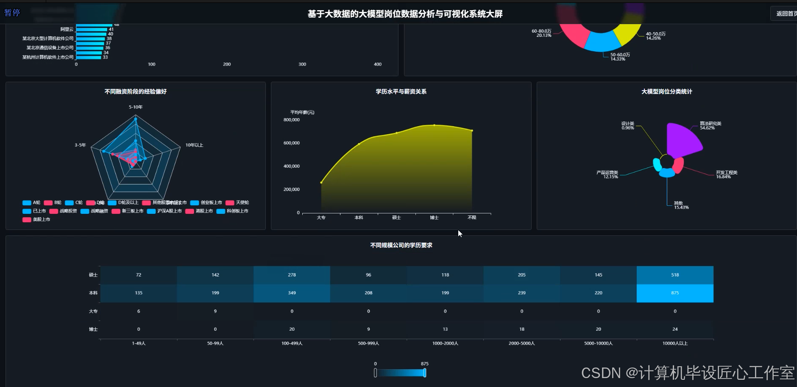This screenshot has width=797, height=387.
Task: Click the 硕士 data point on salary curve
Action: coord(397,133)
